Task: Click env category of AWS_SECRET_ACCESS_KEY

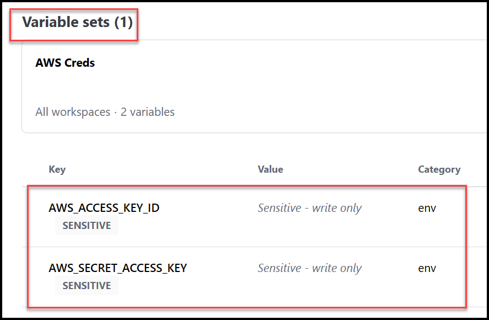Action: pos(427,268)
